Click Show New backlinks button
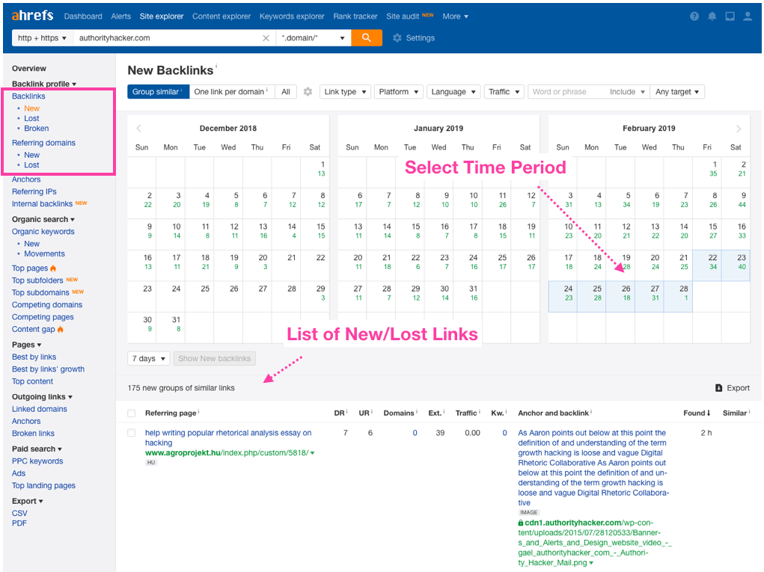Image resolution: width=764 pixels, height=572 pixels. point(215,358)
